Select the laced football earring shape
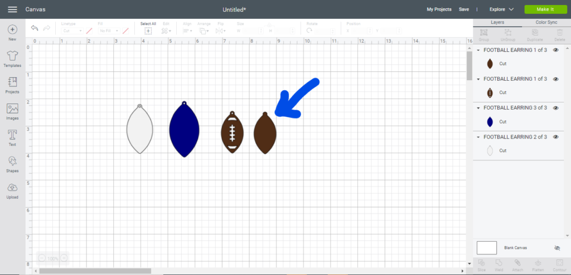Image resolution: width=571 pixels, height=275 pixels. tap(232, 132)
